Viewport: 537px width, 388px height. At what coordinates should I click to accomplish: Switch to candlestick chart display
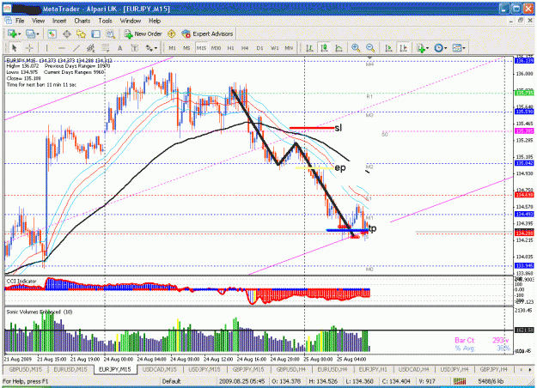(x=324, y=48)
